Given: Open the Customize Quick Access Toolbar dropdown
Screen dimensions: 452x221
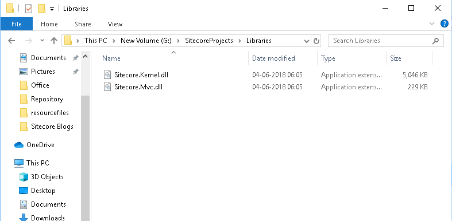Looking at the screenshot, I should 52,9.
